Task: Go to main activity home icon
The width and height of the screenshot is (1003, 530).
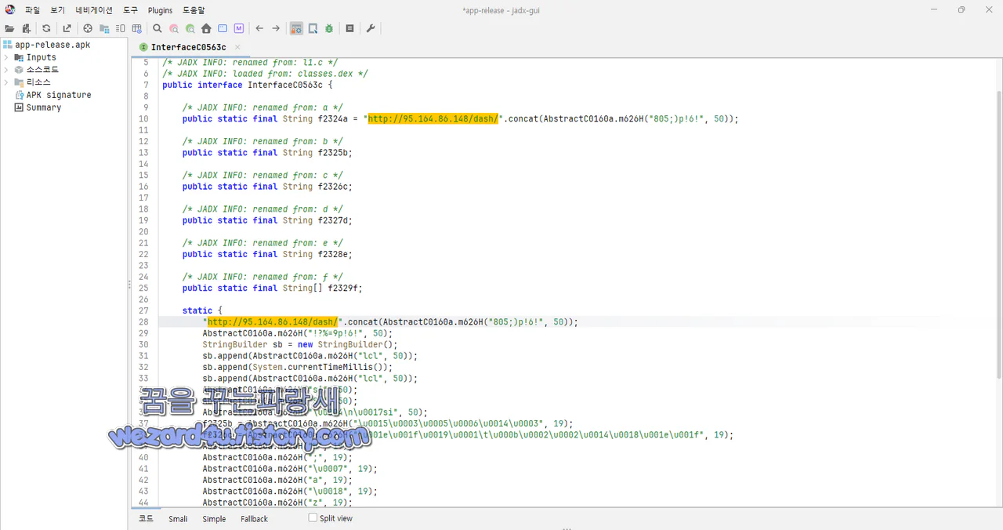Action: tap(206, 28)
